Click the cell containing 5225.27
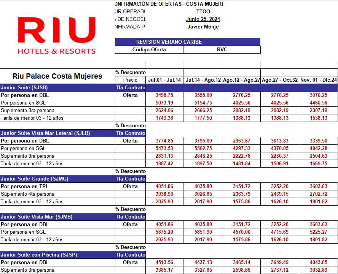 pyautogui.click(x=318, y=232)
